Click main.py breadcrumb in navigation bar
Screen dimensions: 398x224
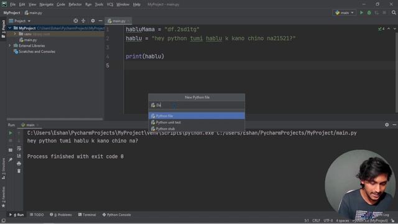[x=34, y=12]
